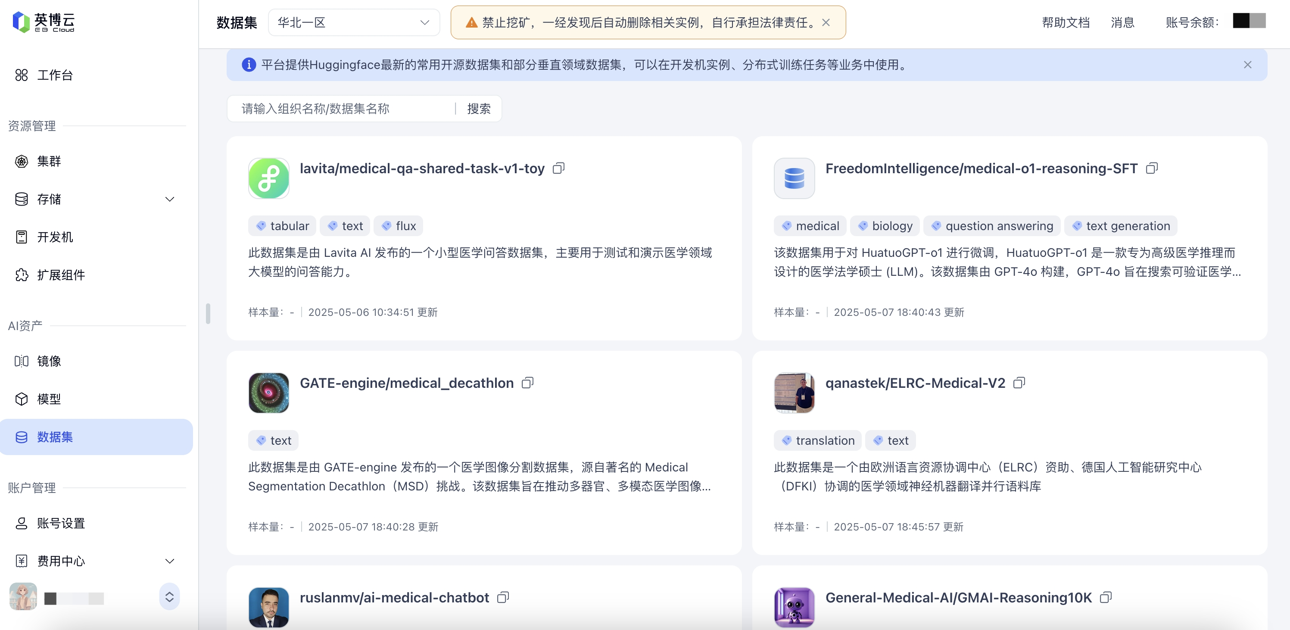Open lavita/medical-qa-shared-task-v1-toy dataset title
The image size is (1290, 630).
coord(422,169)
